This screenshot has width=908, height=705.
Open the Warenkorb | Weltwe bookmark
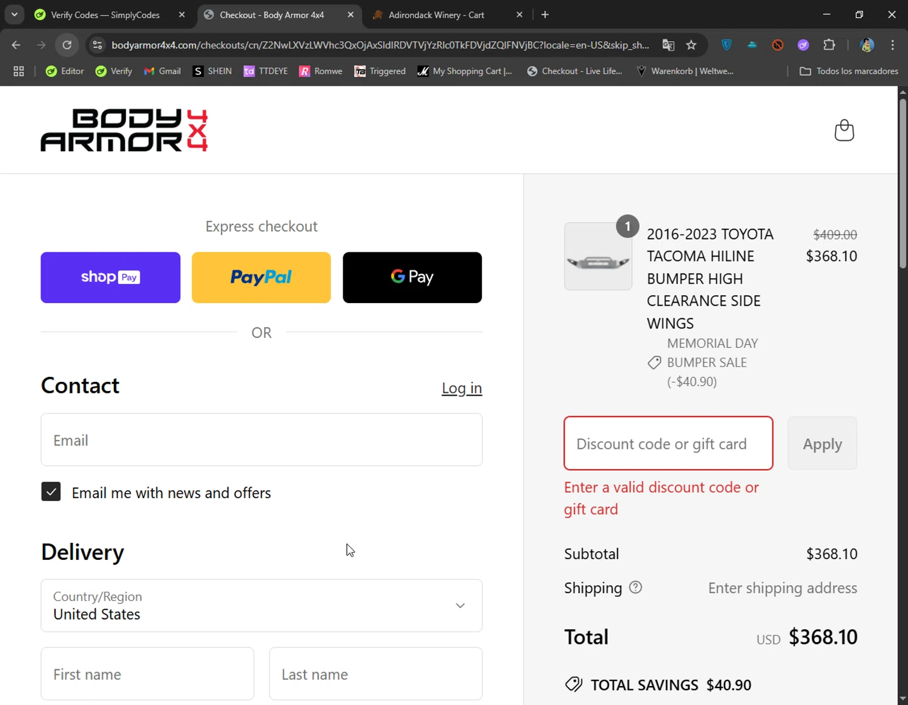(685, 71)
